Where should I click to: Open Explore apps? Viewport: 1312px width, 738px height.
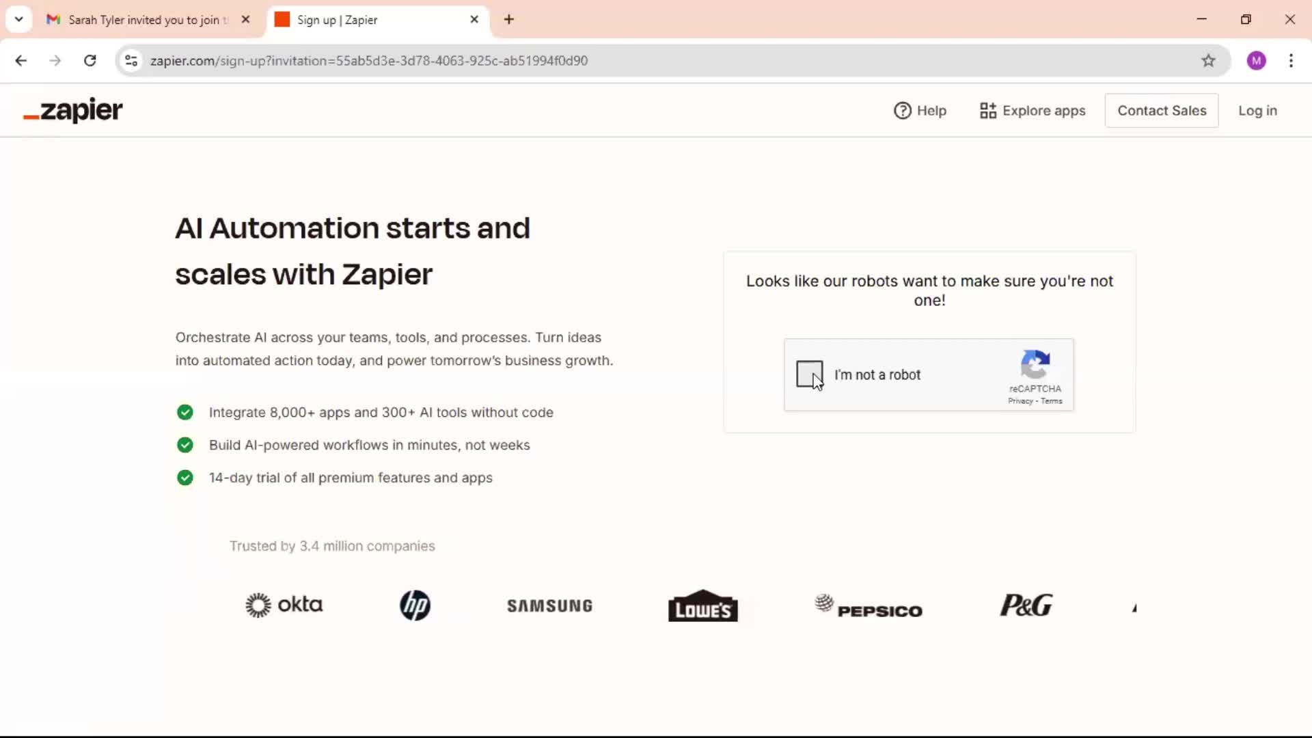coord(1032,111)
